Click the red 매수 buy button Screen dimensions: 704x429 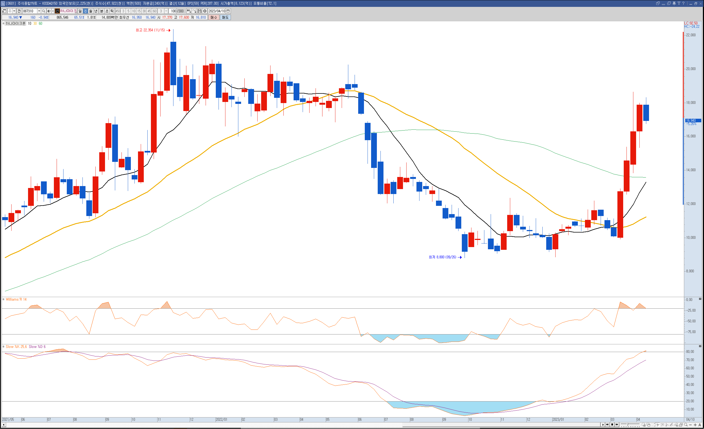point(214,17)
